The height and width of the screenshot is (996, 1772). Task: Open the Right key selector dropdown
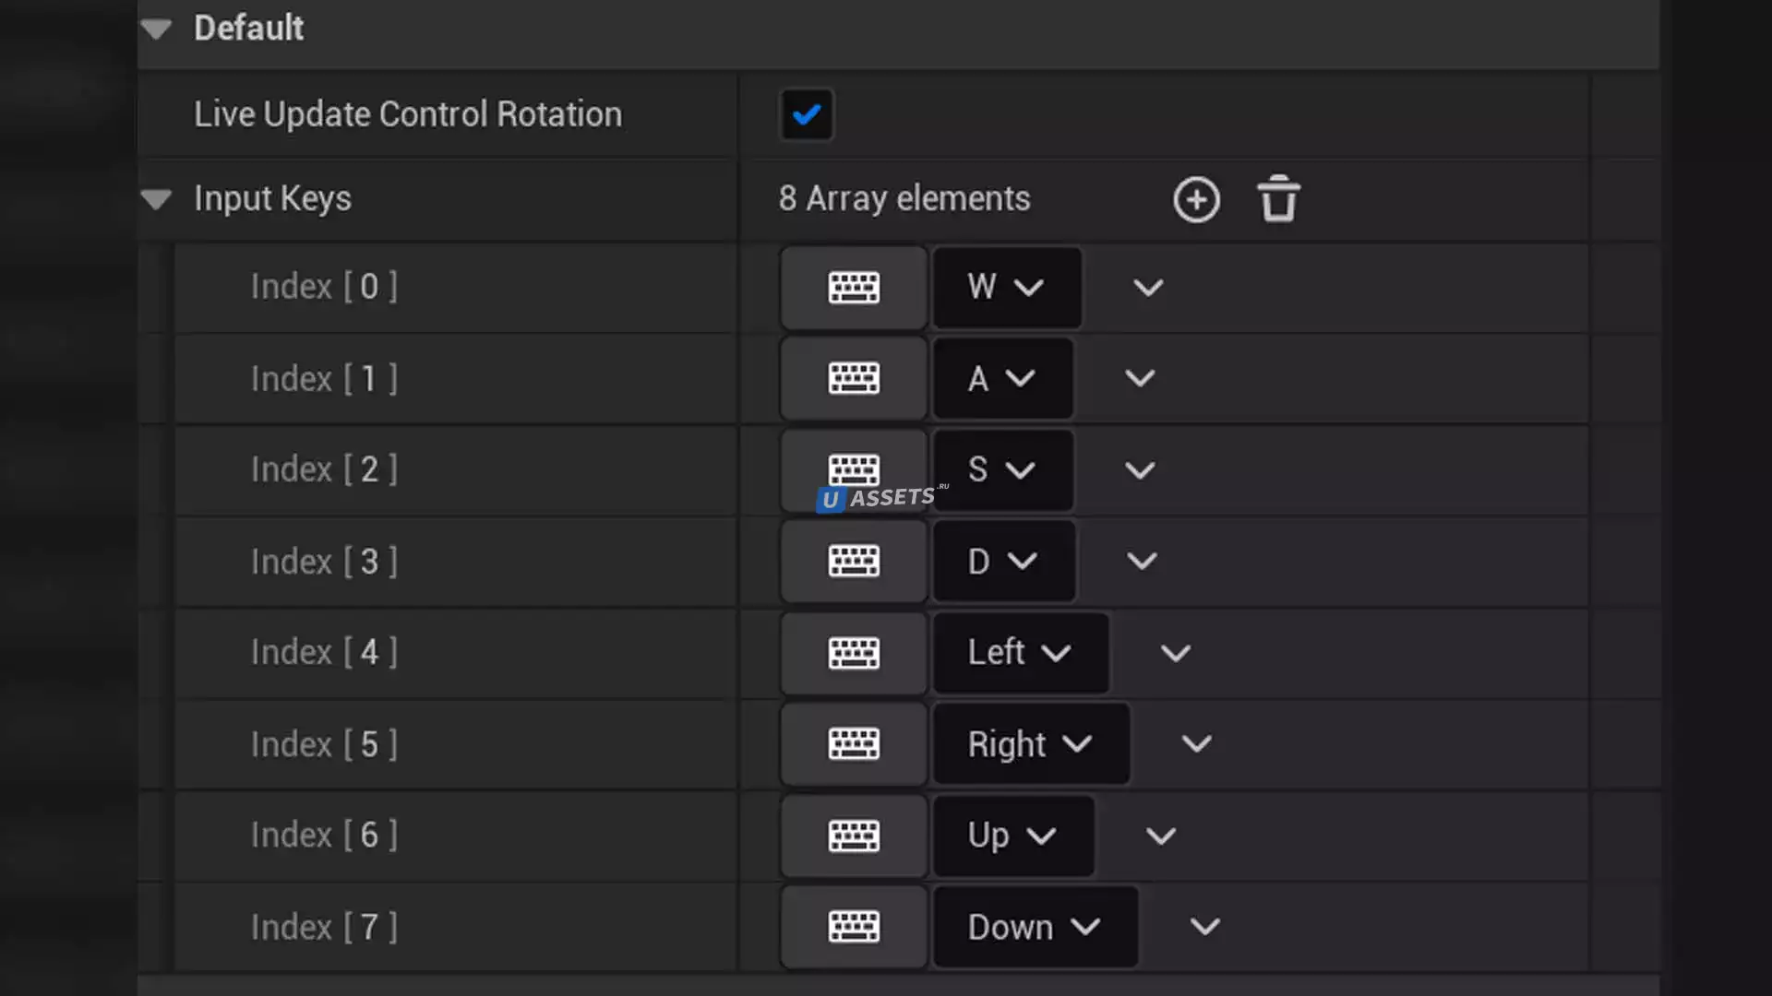(x=1031, y=743)
